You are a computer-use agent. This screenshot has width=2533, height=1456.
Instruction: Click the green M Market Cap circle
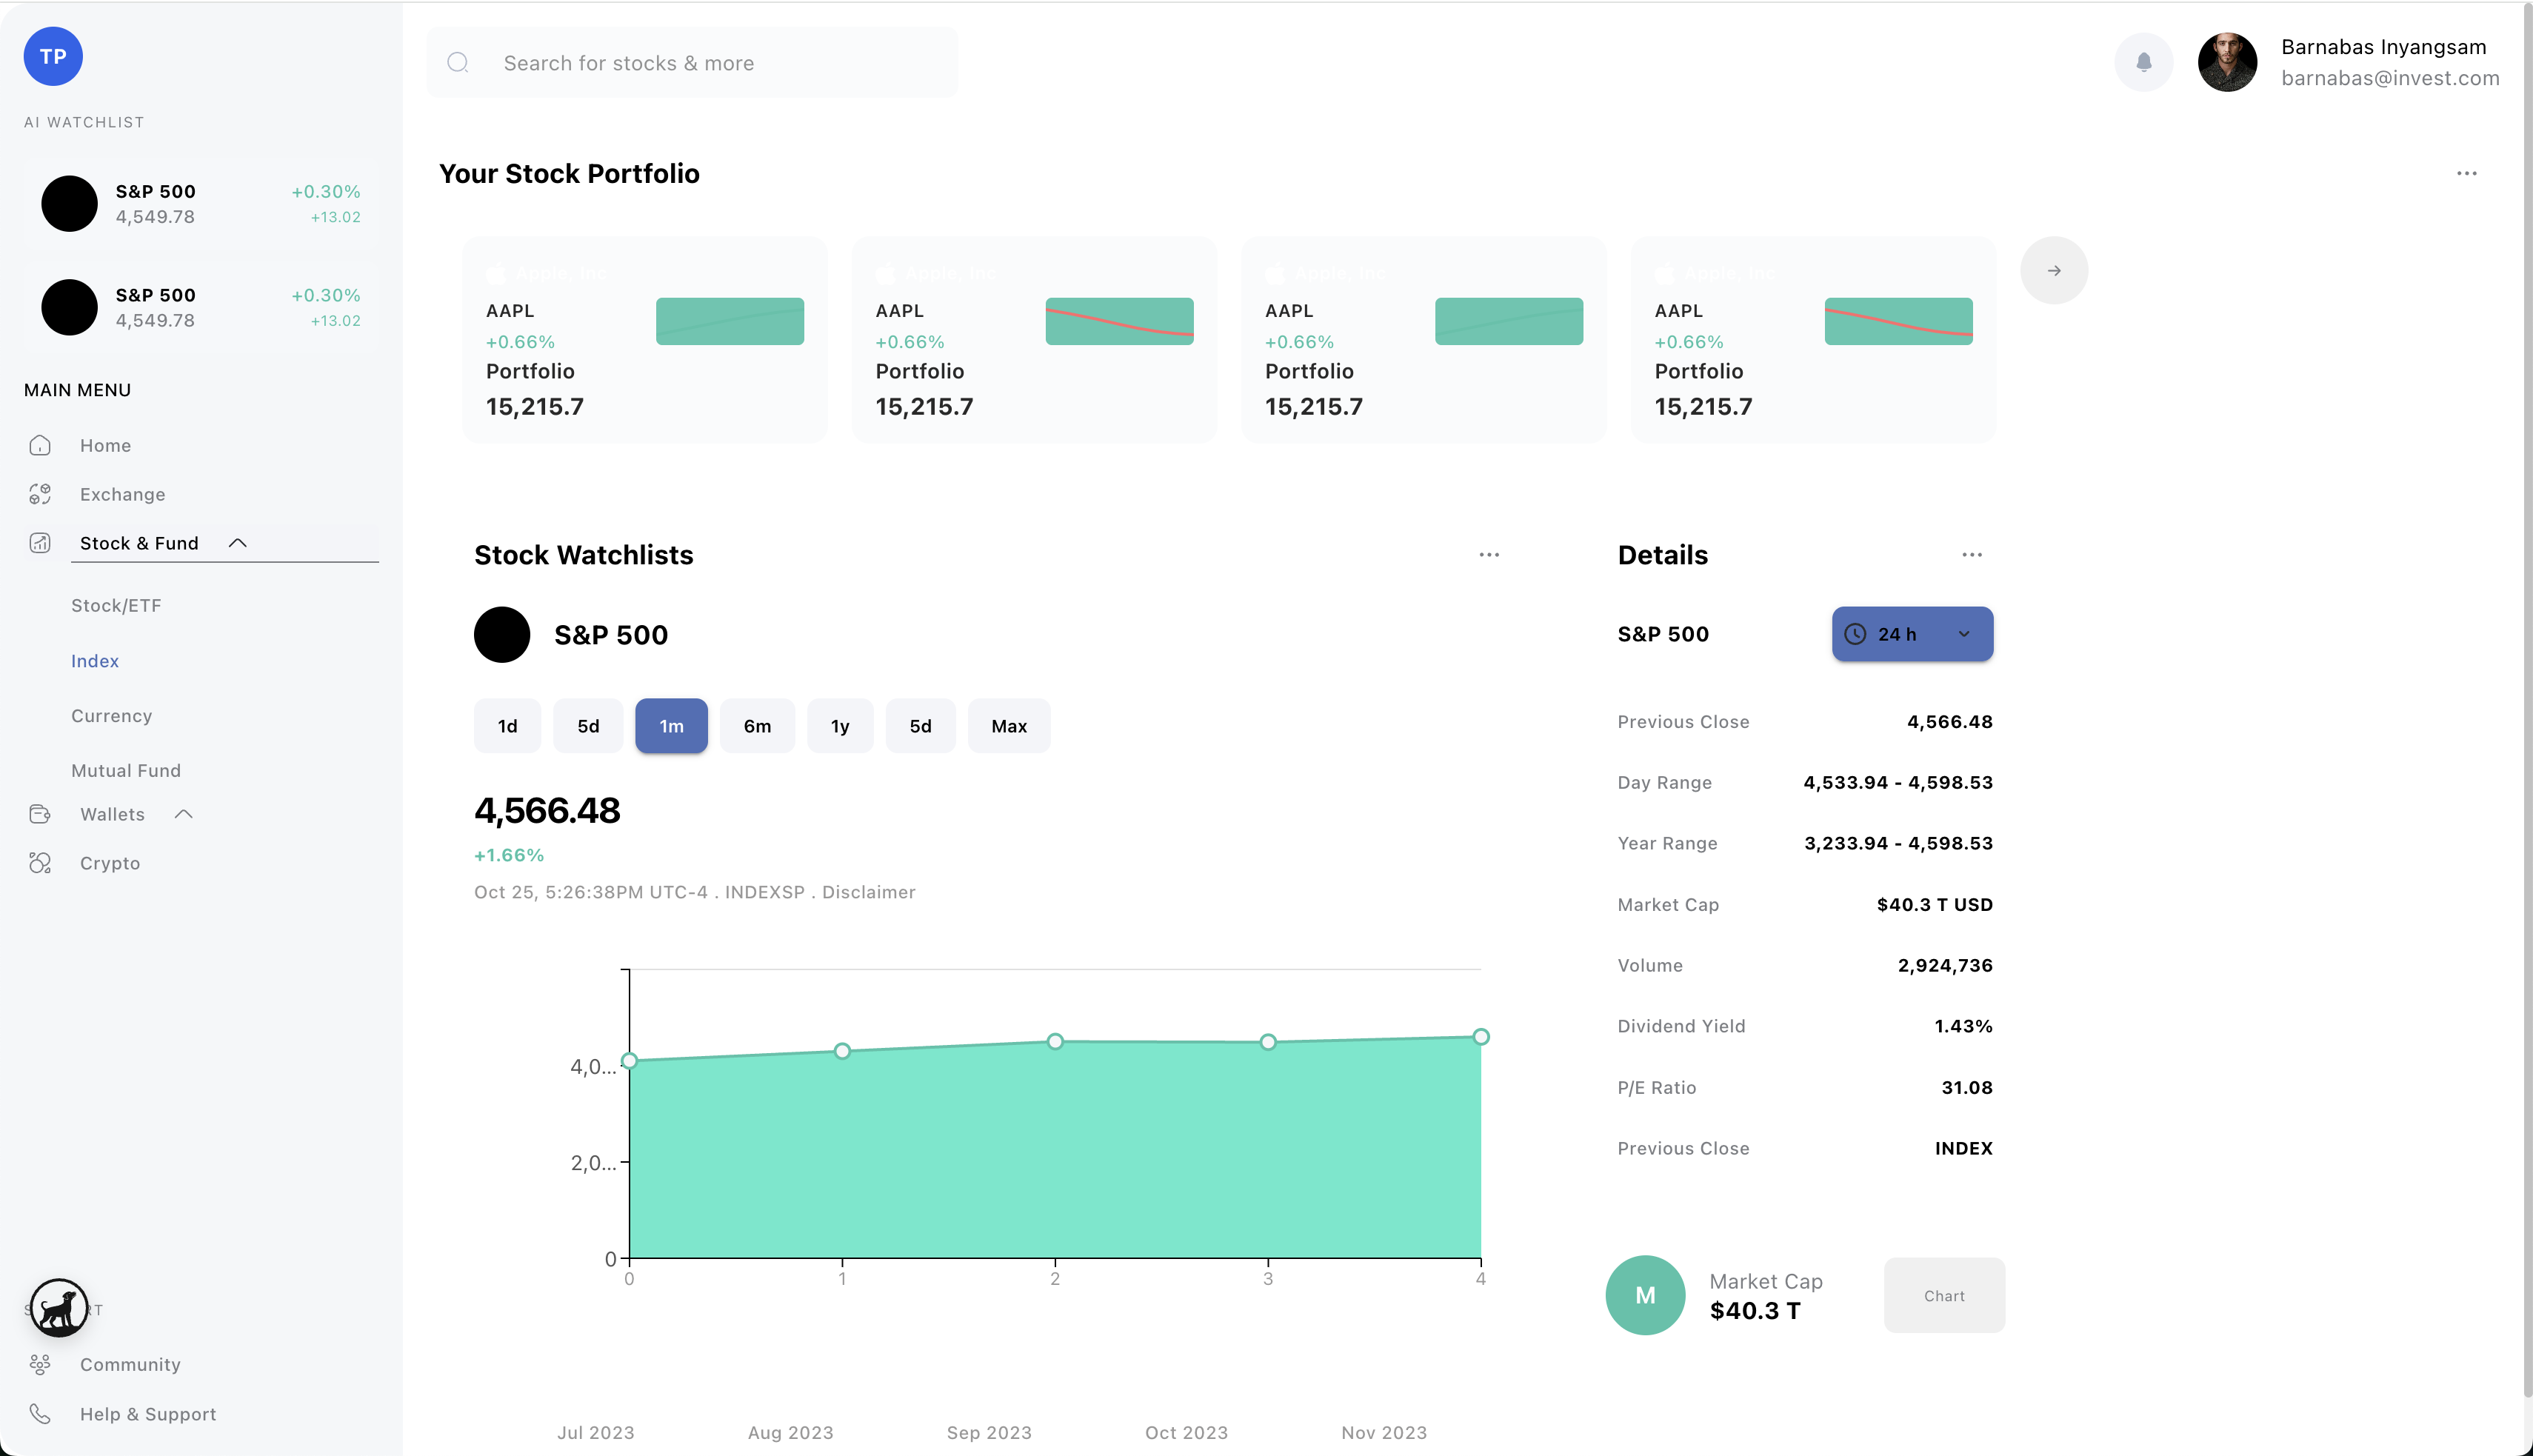(1645, 1295)
